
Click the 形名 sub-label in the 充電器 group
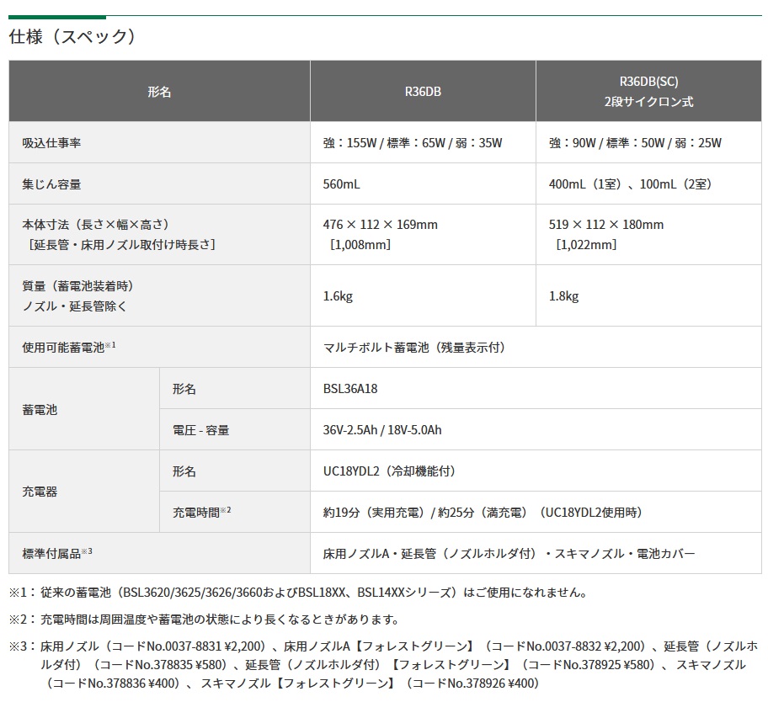(235, 471)
